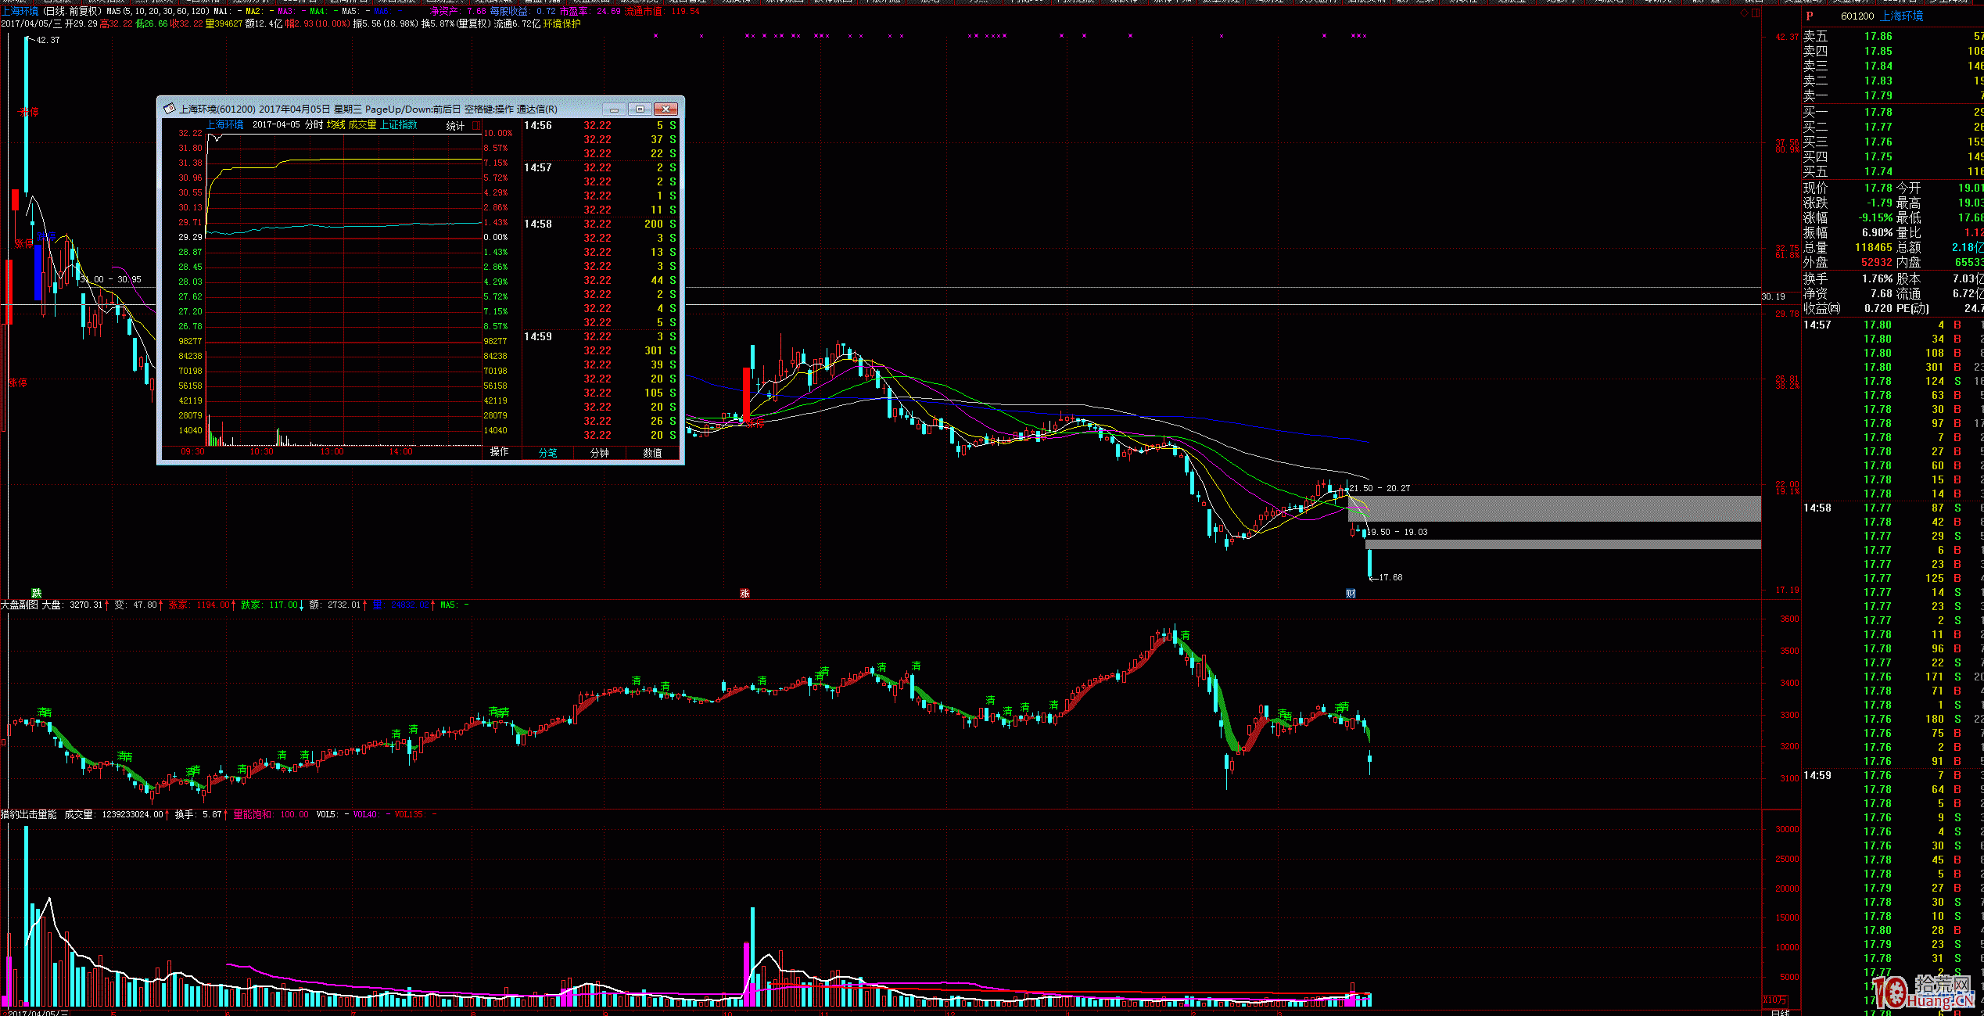Click the 14:58 timestamp in the trade list

point(1817,508)
